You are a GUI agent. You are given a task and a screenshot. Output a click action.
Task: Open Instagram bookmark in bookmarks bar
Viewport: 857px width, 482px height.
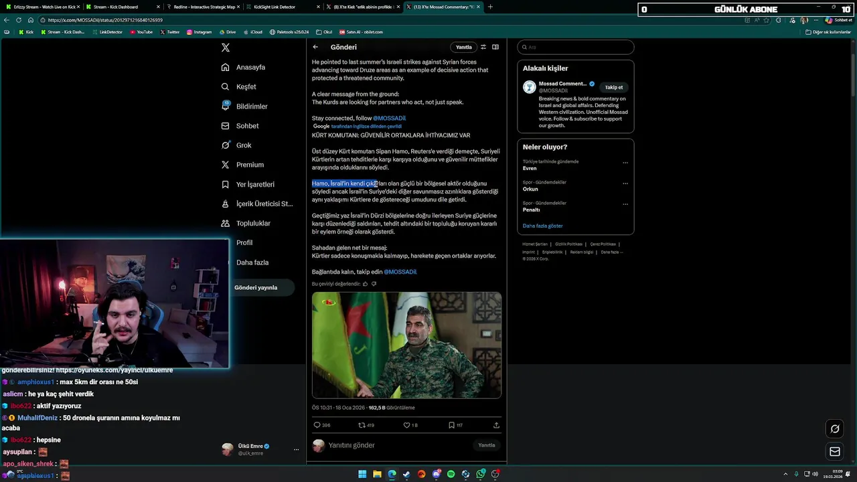pos(199,32)
